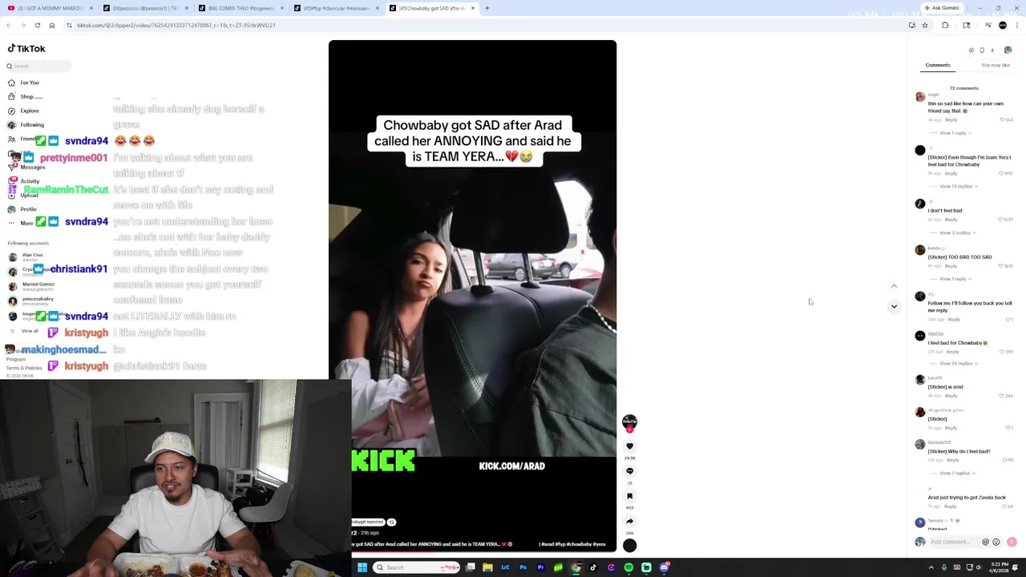Open a new browser tab

tap(487, 8)
